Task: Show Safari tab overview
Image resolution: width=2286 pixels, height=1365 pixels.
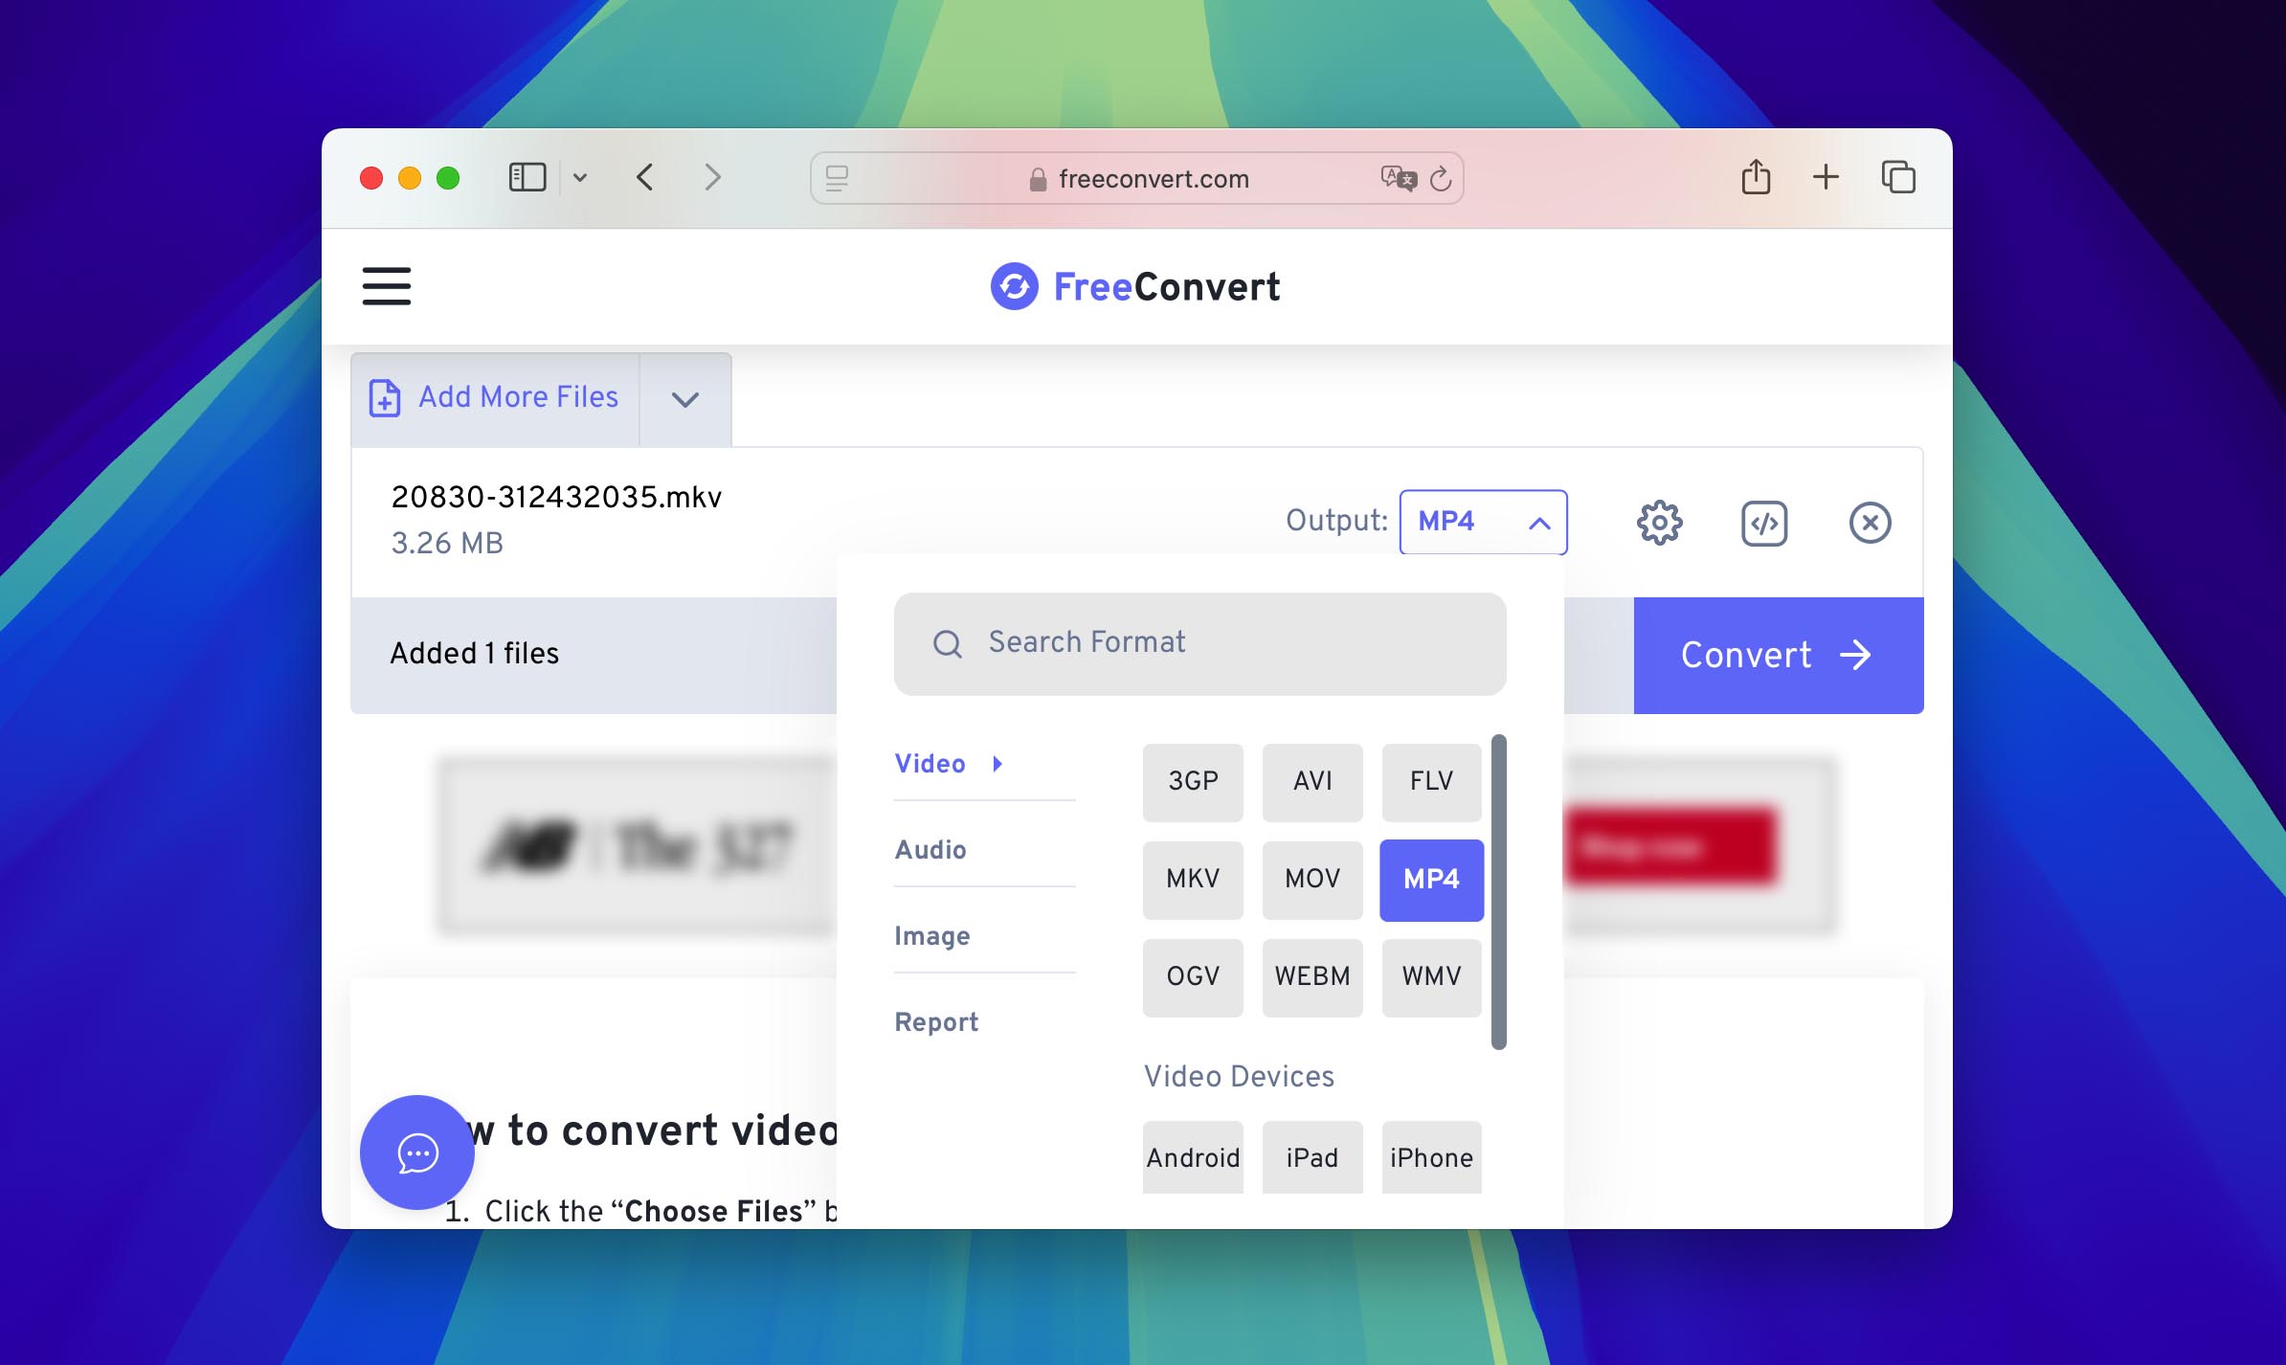Action: coord(1897,177)
